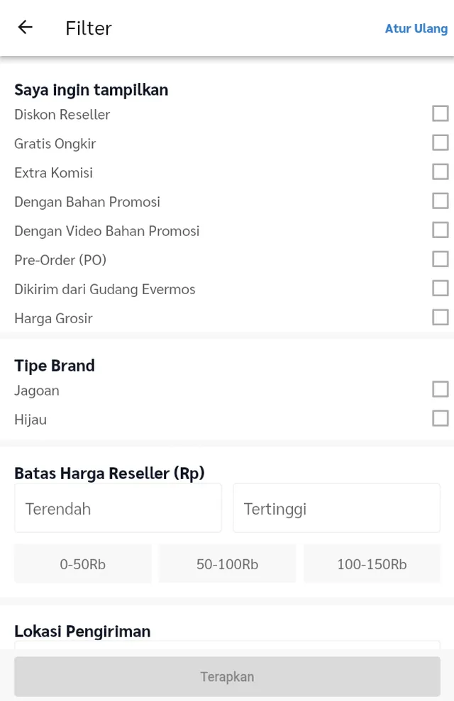The height and width of the screenshot is (701, 454).
Task: Select the 100-150Rb price range
Action: [372, 564]
